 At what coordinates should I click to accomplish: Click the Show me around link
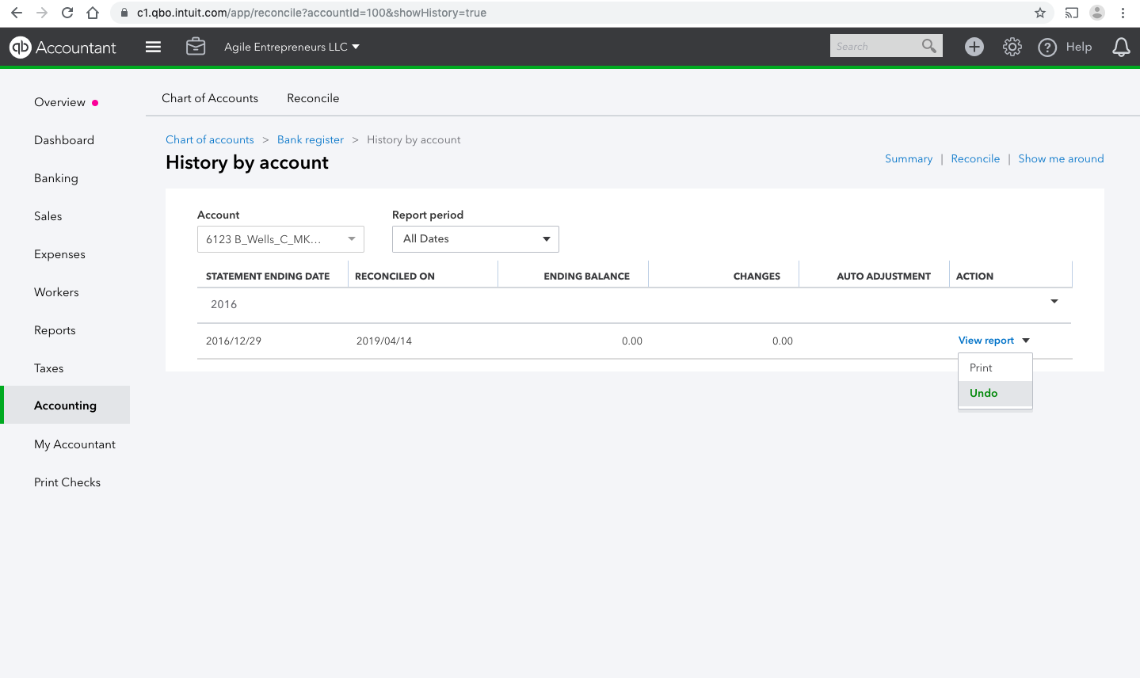pyautogui.click(x=1061, y=158)
